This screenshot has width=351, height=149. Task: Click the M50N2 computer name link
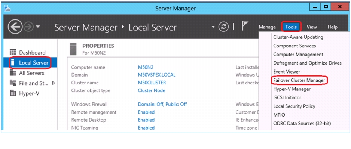tap(146, 67)
